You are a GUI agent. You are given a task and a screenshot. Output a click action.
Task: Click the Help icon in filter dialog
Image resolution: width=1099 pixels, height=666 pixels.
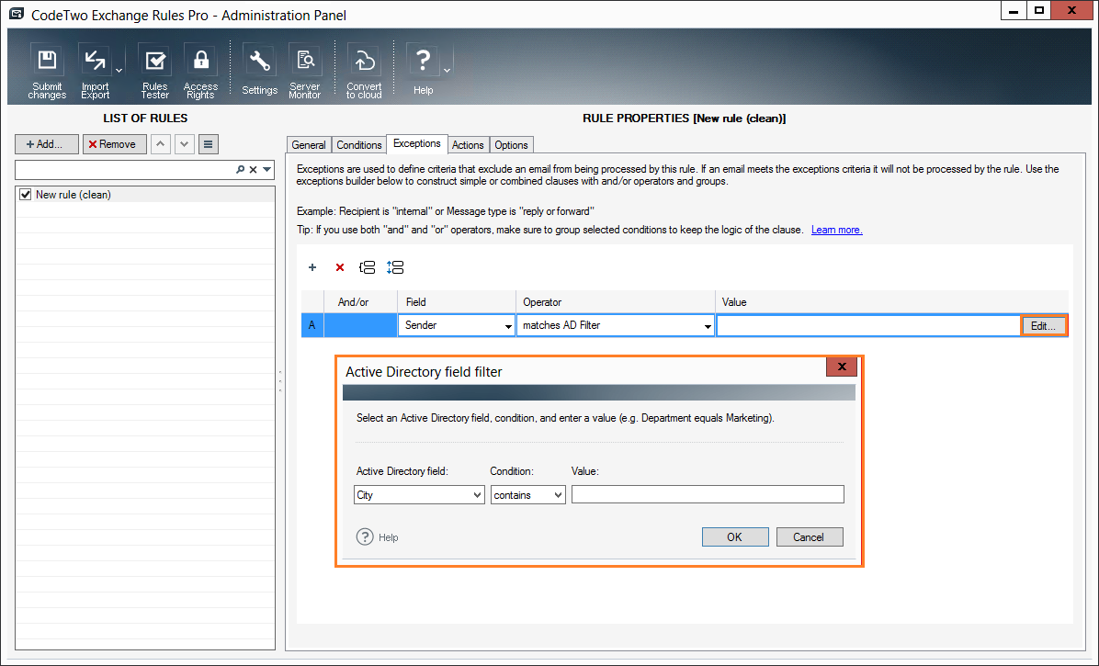(365, 537)
